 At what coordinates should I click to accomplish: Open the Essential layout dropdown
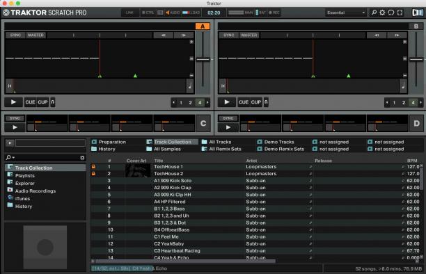coord(346,13)
